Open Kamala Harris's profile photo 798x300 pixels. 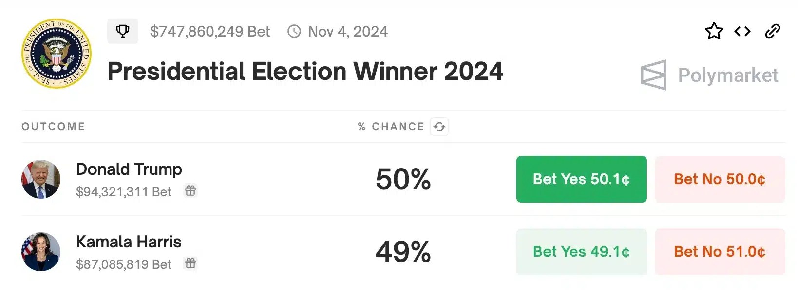[x=41, y=252]
